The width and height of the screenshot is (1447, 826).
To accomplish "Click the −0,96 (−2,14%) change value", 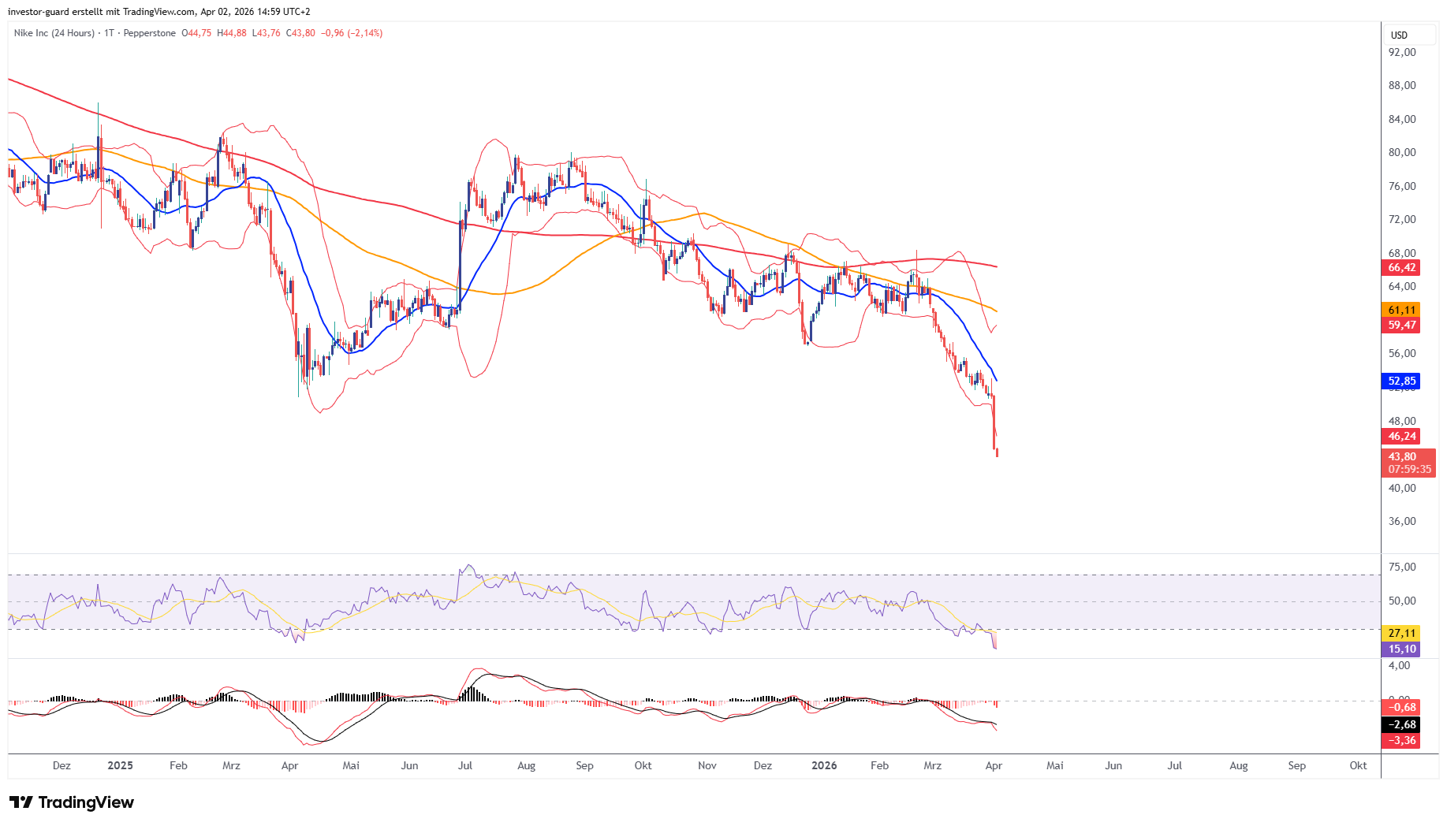I will coord(352,33).
